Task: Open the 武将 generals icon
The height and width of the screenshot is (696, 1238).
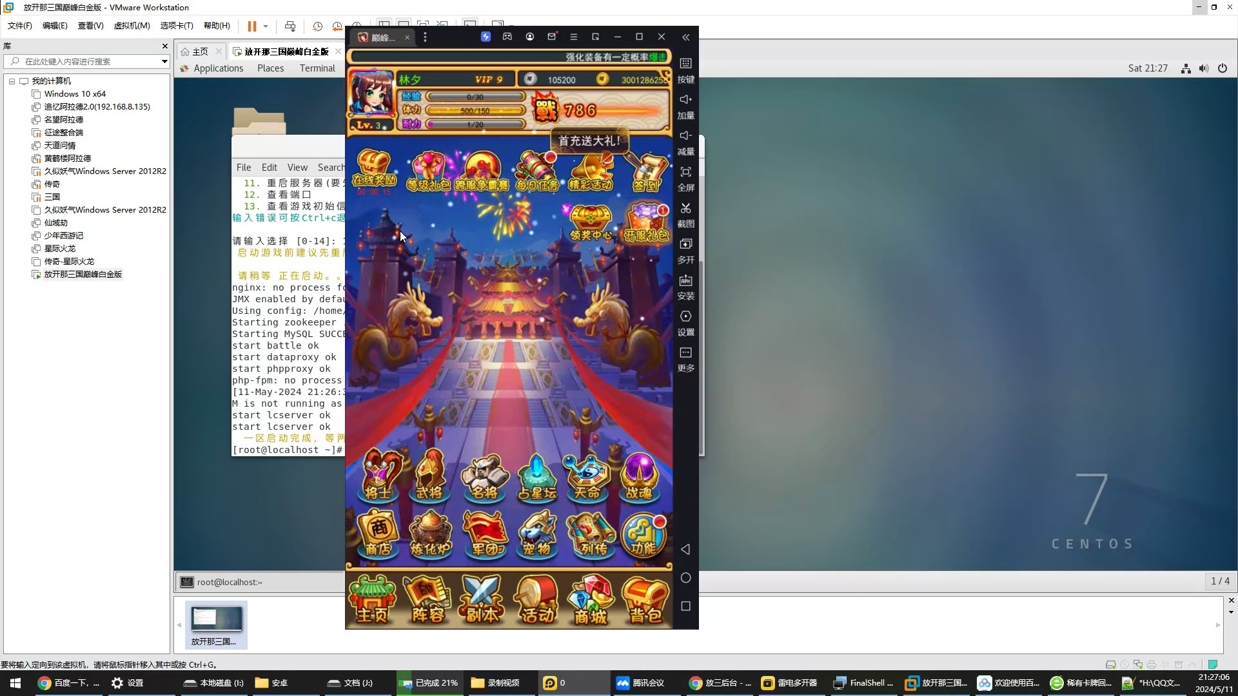Action: pos(430,476)
